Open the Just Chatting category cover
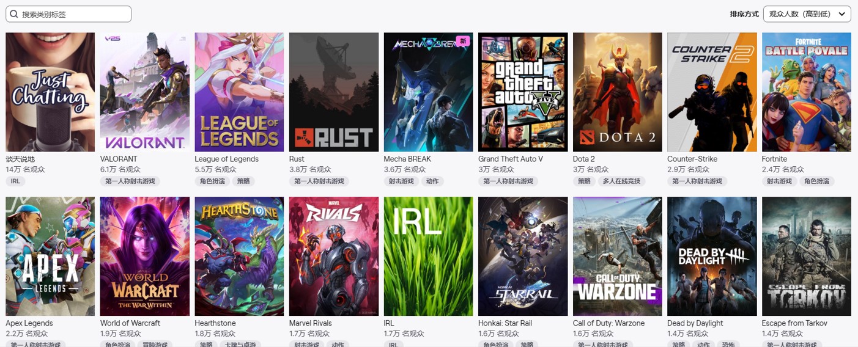 (x=50, y=92)
